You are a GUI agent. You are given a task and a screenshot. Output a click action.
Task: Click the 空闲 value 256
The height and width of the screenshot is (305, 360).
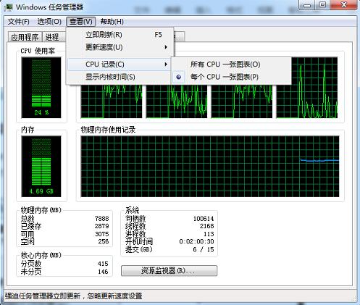coord(104,241)
